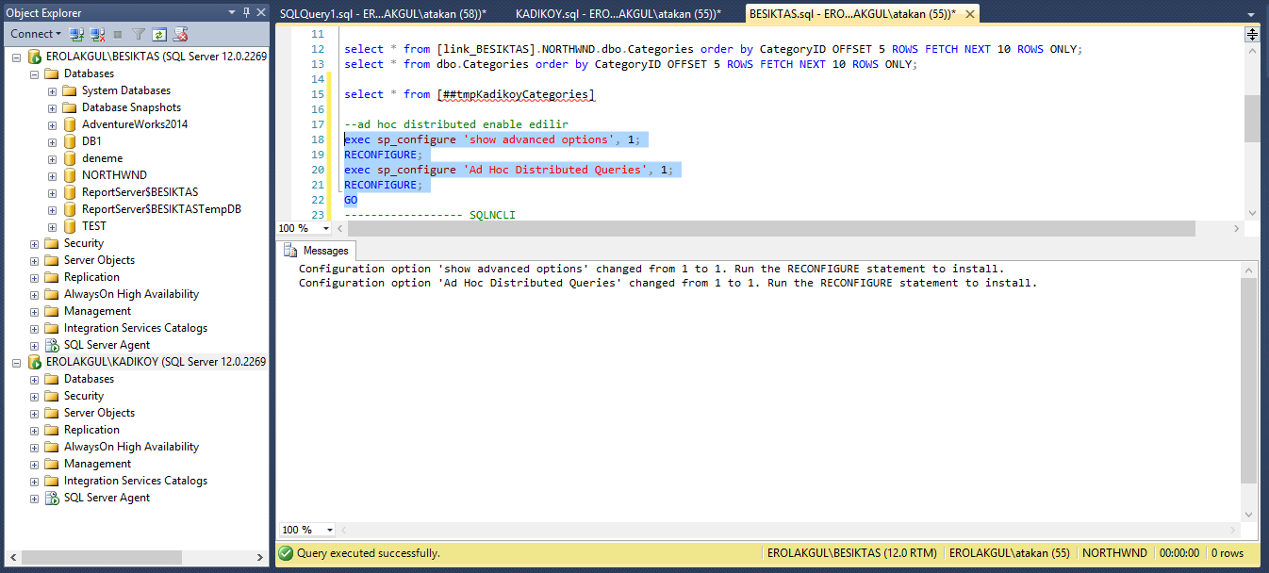Select the NORTHWND database icon
Screen dimensions: 1269x573
coord(70,175)
